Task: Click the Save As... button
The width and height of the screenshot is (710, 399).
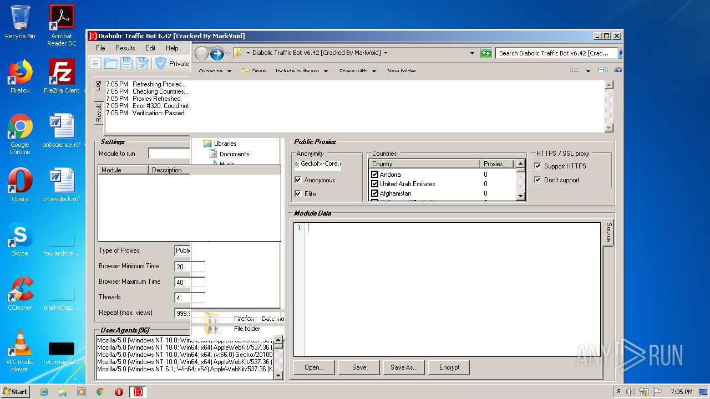Action: point(404,367)
